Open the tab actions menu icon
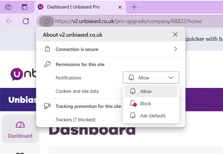 point(24,7)
